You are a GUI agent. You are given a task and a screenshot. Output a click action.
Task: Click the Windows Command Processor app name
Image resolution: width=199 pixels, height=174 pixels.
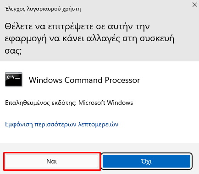[84, 80]
